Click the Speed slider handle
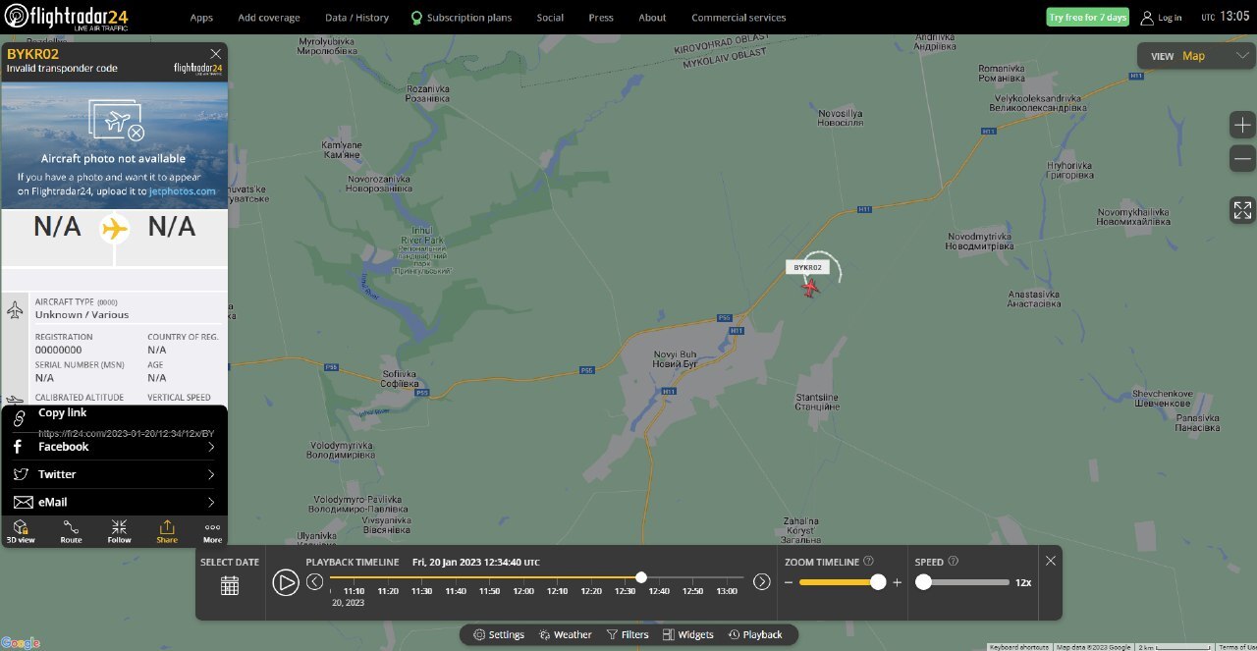1257x651 pixels. (923, 582)
